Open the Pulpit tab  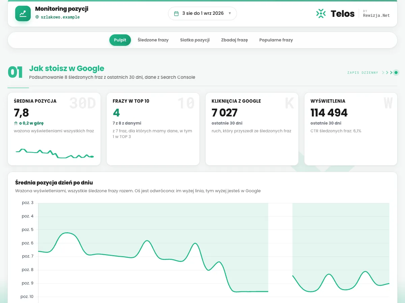[120, 40]
